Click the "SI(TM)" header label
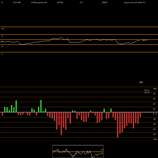Viewport: 158px width, 158px height. (x=60, y=3)
